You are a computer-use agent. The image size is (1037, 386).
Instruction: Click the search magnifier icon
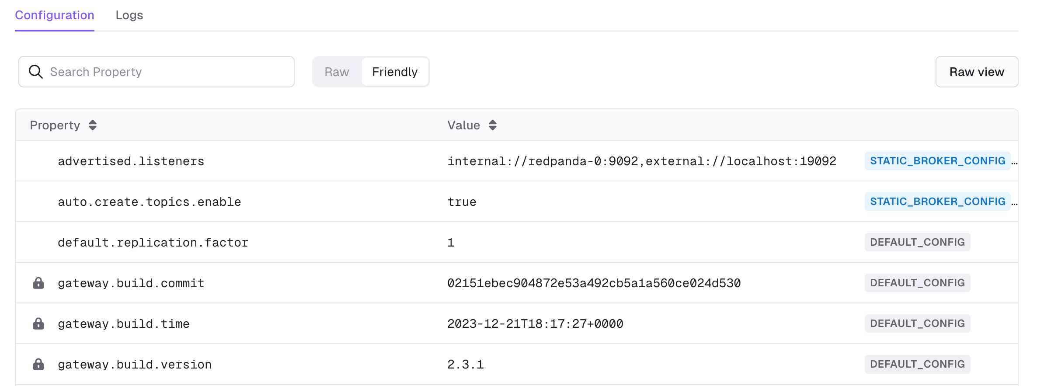[x=36, y=71]
